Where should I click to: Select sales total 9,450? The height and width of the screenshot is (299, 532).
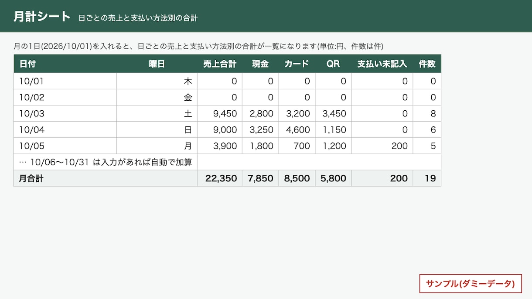[220, 114]
